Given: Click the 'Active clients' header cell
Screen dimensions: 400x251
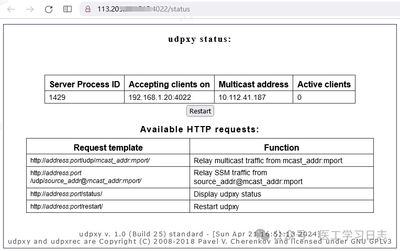Looking at the screenshot, I should point(324,84).
